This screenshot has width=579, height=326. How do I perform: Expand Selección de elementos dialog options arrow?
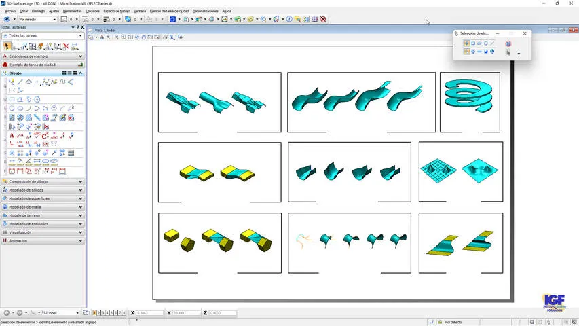(x=519, y=54)
